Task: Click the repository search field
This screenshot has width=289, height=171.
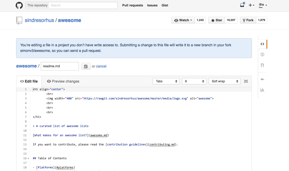Action: pos(83,5)
